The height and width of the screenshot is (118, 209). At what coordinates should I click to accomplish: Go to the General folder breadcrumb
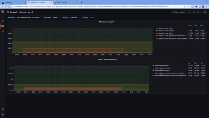coord(13,12)
